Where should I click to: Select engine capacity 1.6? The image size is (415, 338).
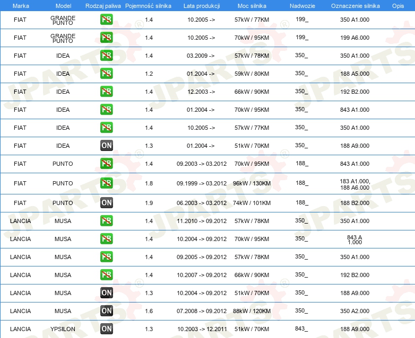(x=149, y=311)
